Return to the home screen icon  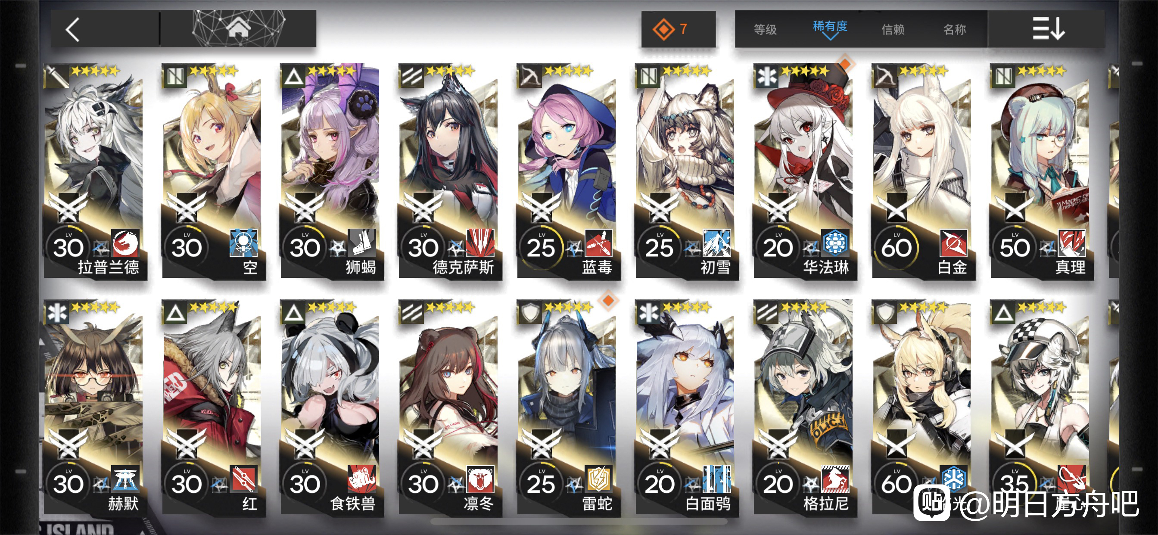[x=238, y=28]
